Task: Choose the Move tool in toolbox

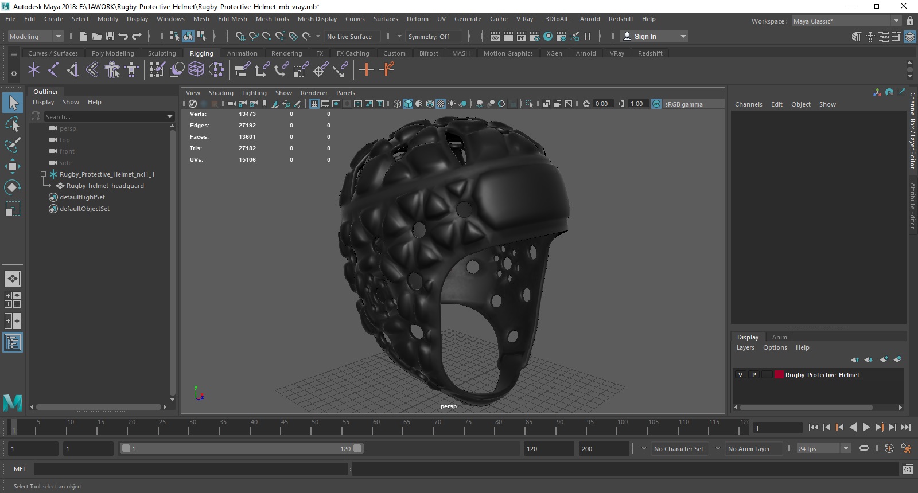Action: (13, 166)
